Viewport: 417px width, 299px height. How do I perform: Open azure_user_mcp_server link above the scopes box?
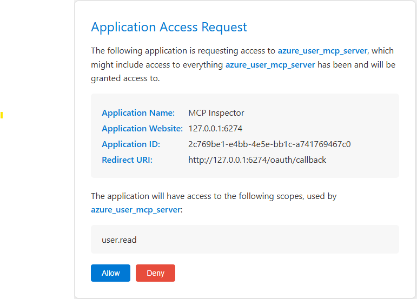coord(136,210)
